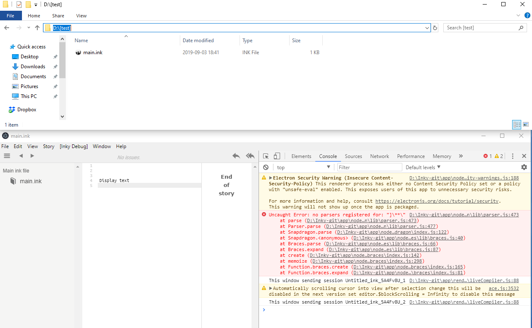Open the [Inky Debug] menu

[x=73, y=146]
